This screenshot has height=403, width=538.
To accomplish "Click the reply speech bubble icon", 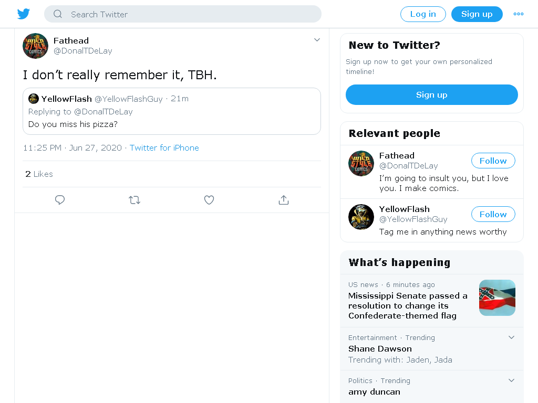I will pyautogui.click(x=60, y=200).
